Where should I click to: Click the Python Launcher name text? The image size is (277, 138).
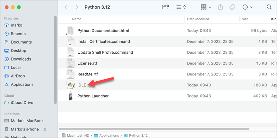[x=93, y=96]
